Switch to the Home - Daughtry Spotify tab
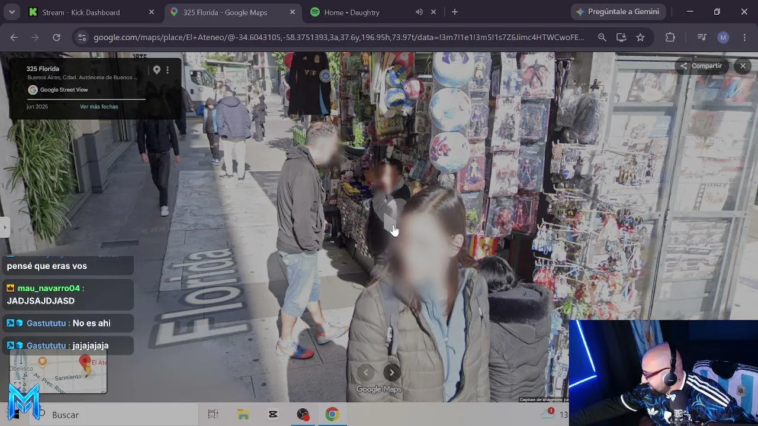The width and height of the screenshot is (758, 426). pyautogui.click(x=352, y=12)
